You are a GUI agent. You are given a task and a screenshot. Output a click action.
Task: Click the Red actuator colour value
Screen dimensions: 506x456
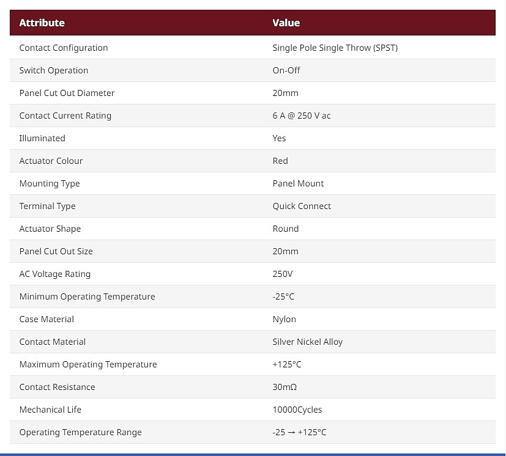280,161
